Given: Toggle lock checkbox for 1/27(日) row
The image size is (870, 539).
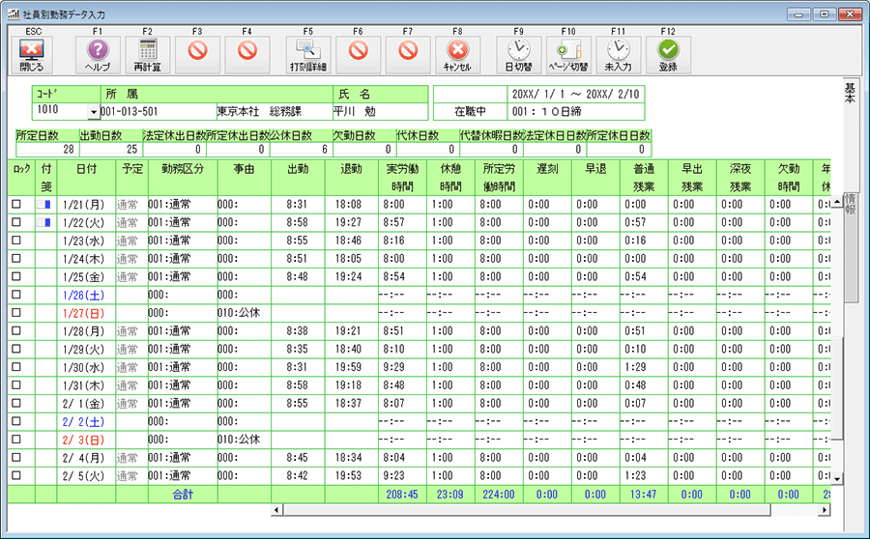Looking at the screenshot, I should (16, 312).
